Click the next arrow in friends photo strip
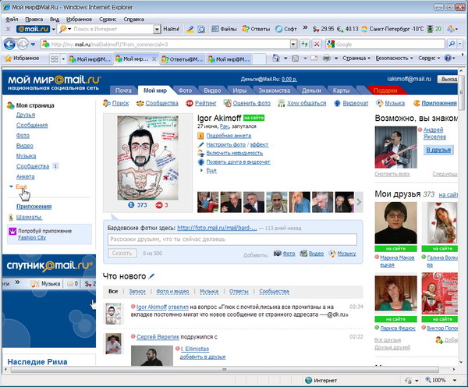468x387 pixels. (359, 202)
